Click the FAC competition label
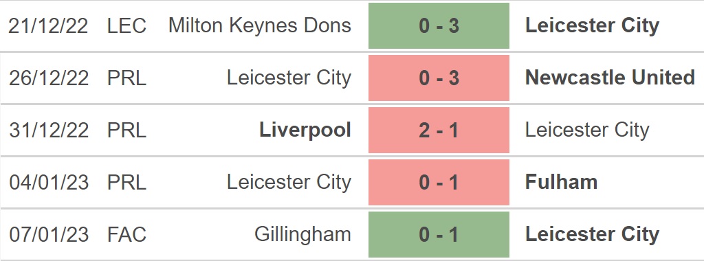 126,234
